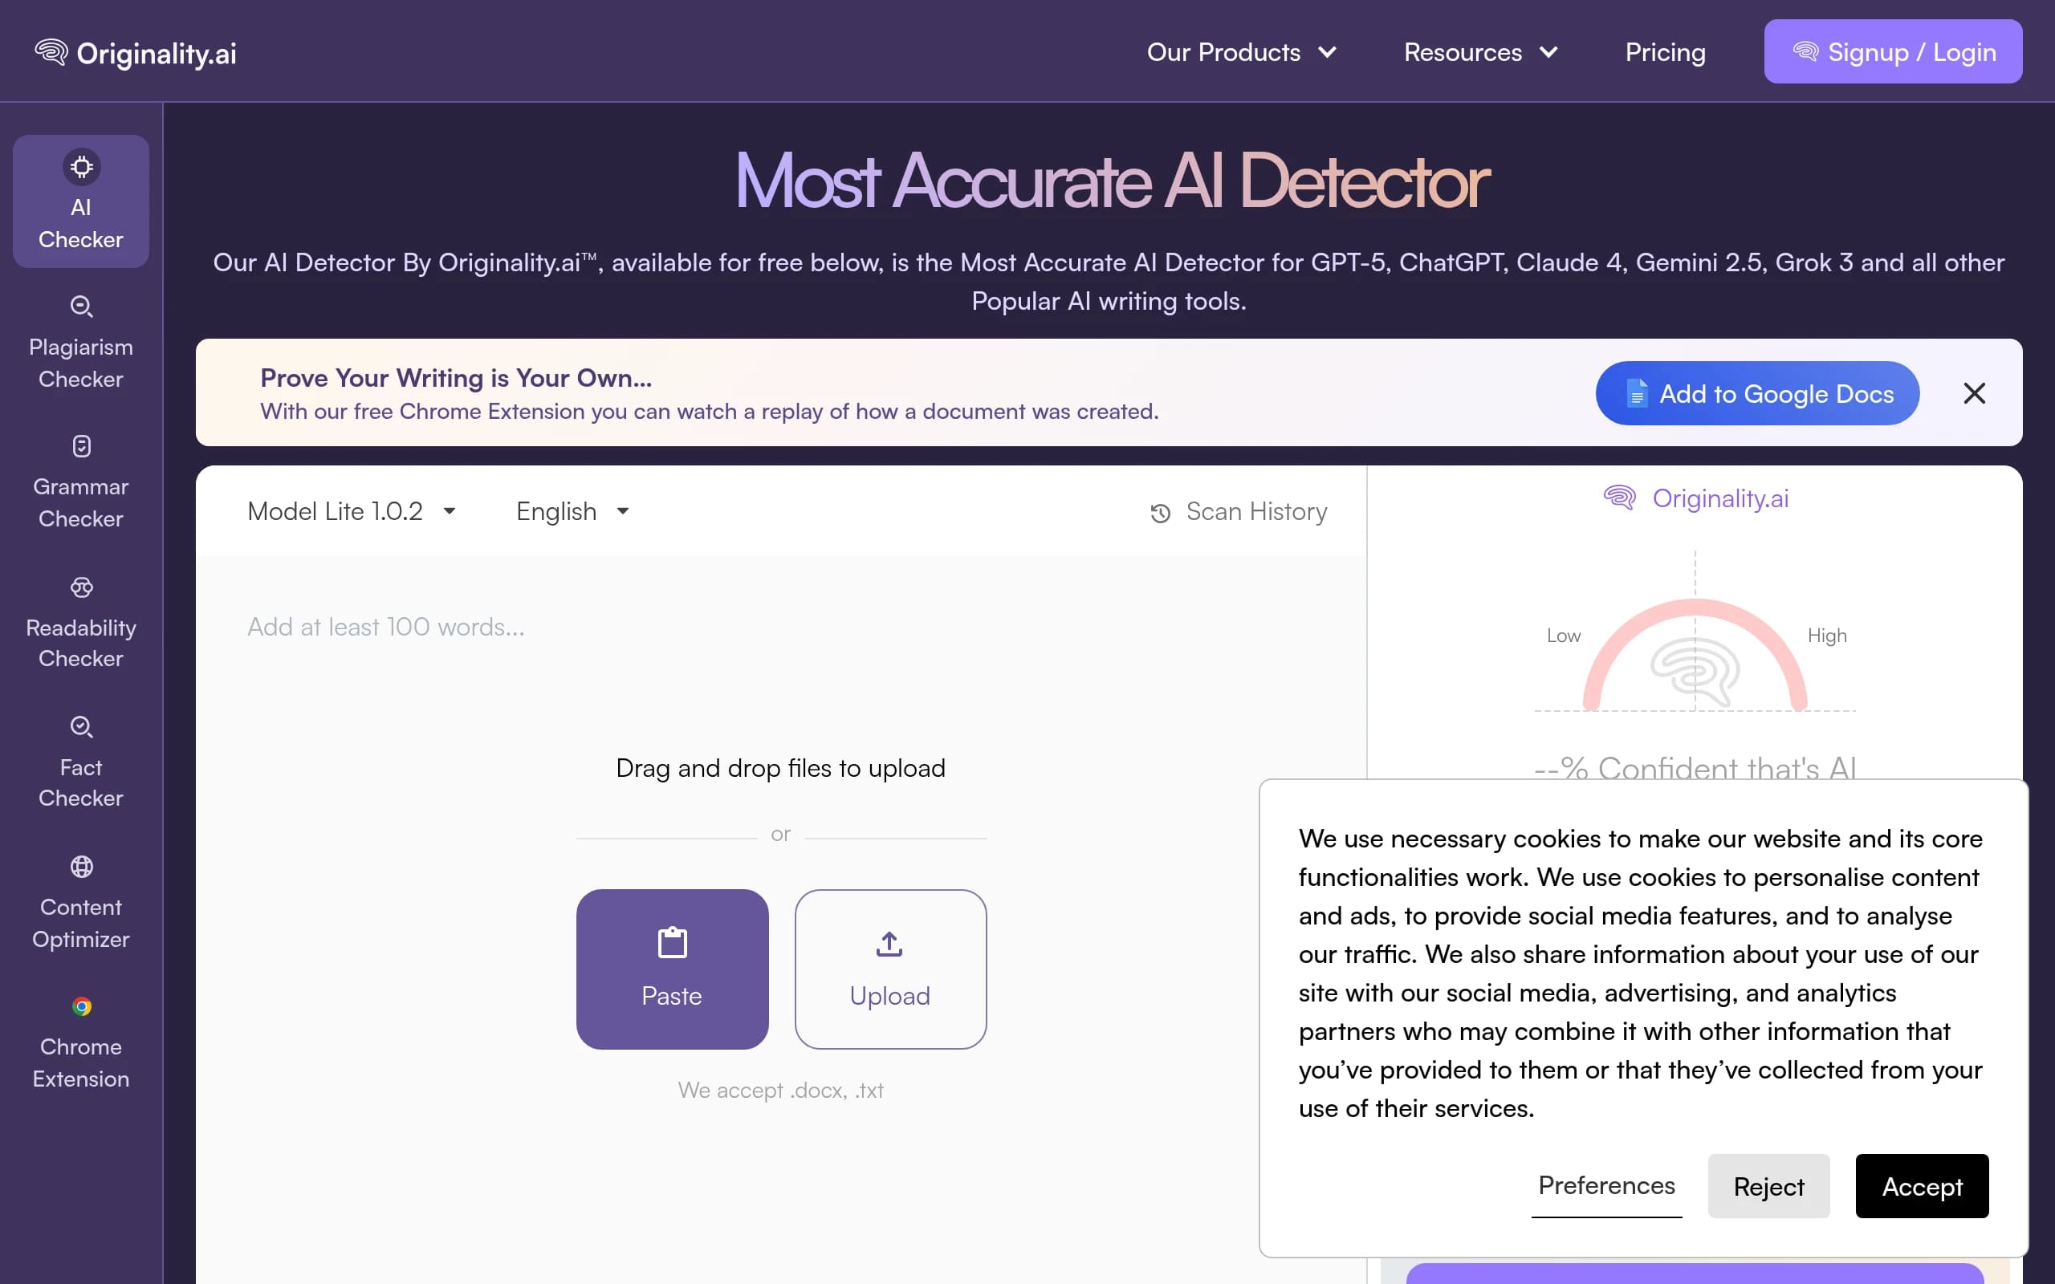Click the Scan History clock icon
Viewport: 2055px width, 1284px height.
[x=1160, y=513]
